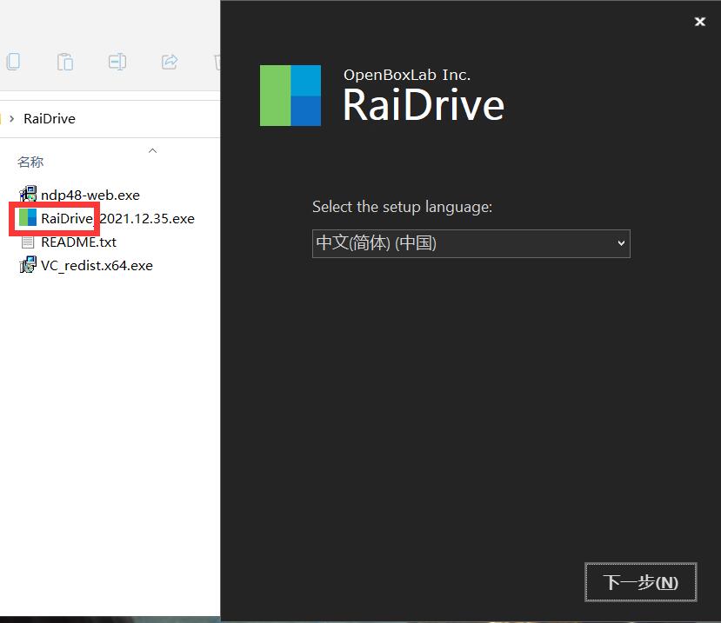
Task: Click RaiDrive folder in address bar
Action: (x=50, y=118)
